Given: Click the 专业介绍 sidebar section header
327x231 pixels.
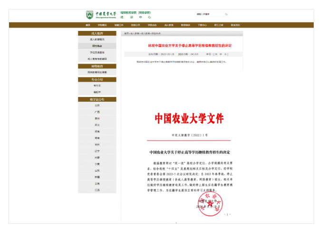Looking at the screenshot, I should pos(97,80).
